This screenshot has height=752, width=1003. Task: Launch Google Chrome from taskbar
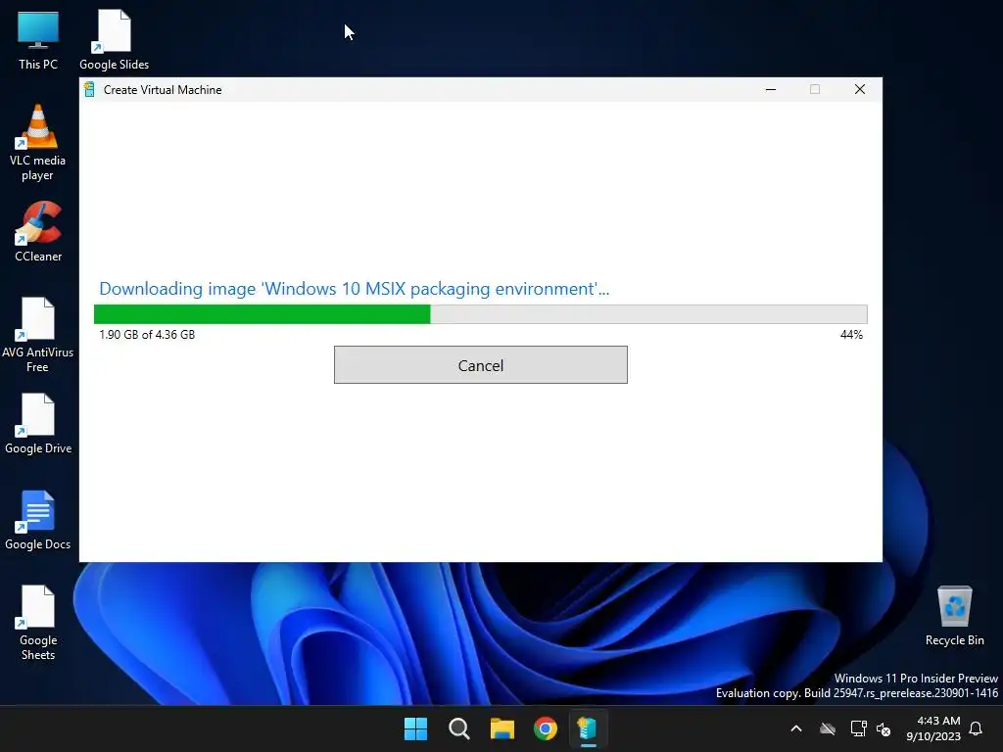tap(546, 728)
